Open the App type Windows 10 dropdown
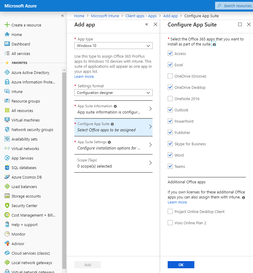The width and height of the screenshot is (253, 273). click(113, 46)
